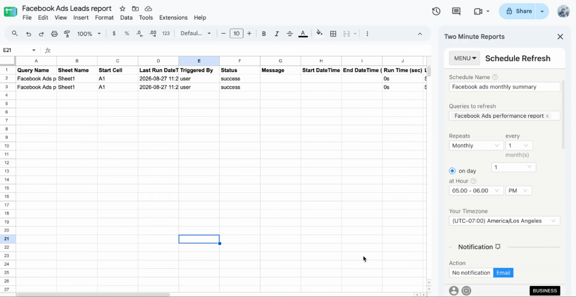Decrease font size minus button
The height and width of the screenshot is (297, 576).
click(x=223, y=33)
